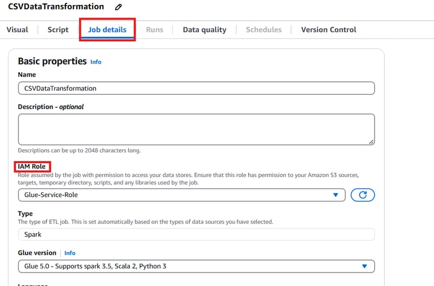Click the Type field showing Spark

(x=196, y=234)
